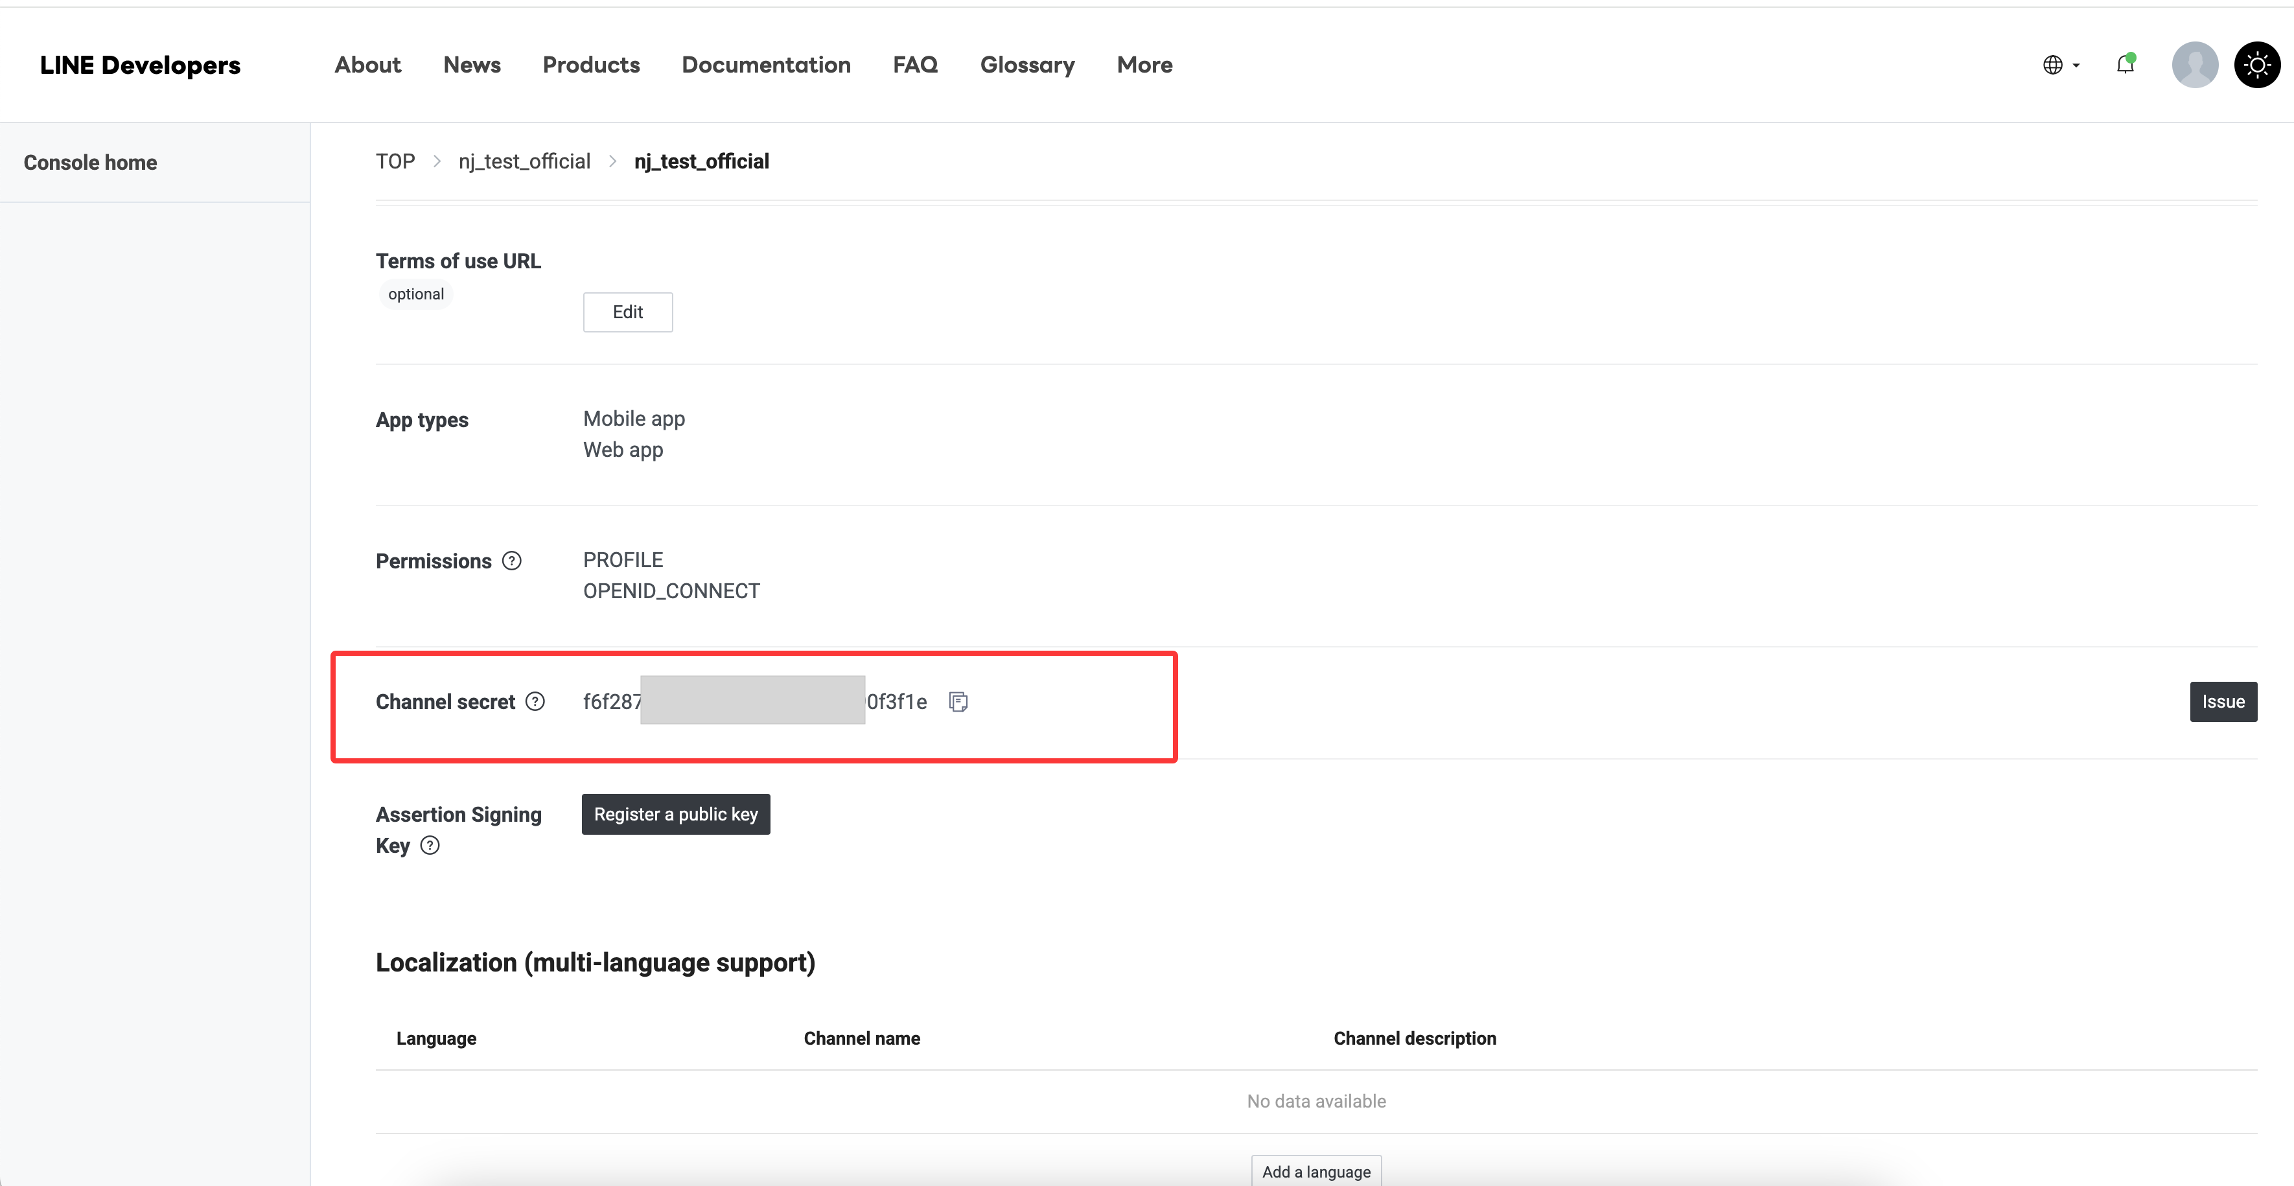
Task: Select the Web app text
Action: (x=623, y=450)
